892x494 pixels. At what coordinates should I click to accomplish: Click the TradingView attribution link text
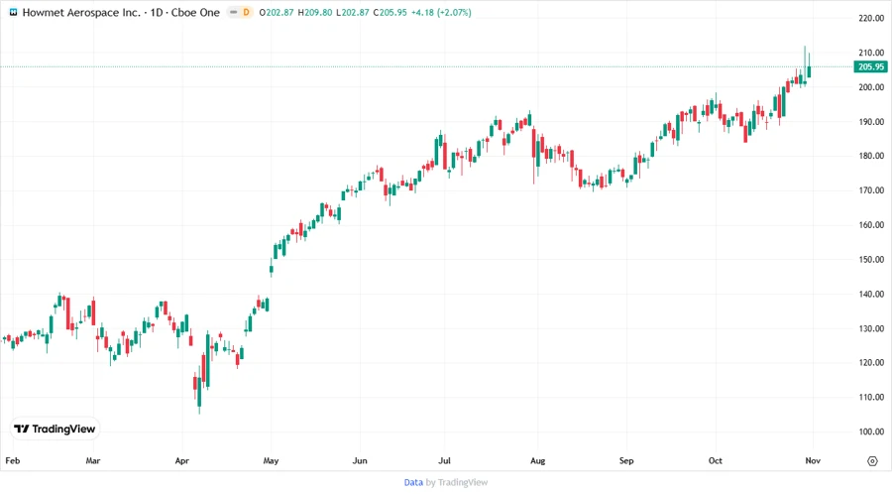[x=463, y=482]
